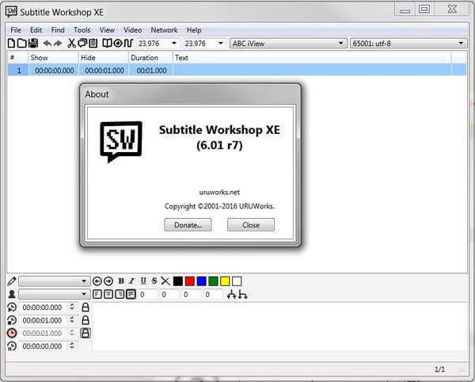Paste with the clipboard icon
The image size is (475, 382).
(93, 44)
